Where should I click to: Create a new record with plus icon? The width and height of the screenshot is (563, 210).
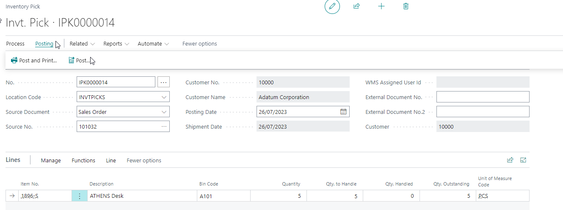[381, 6]
